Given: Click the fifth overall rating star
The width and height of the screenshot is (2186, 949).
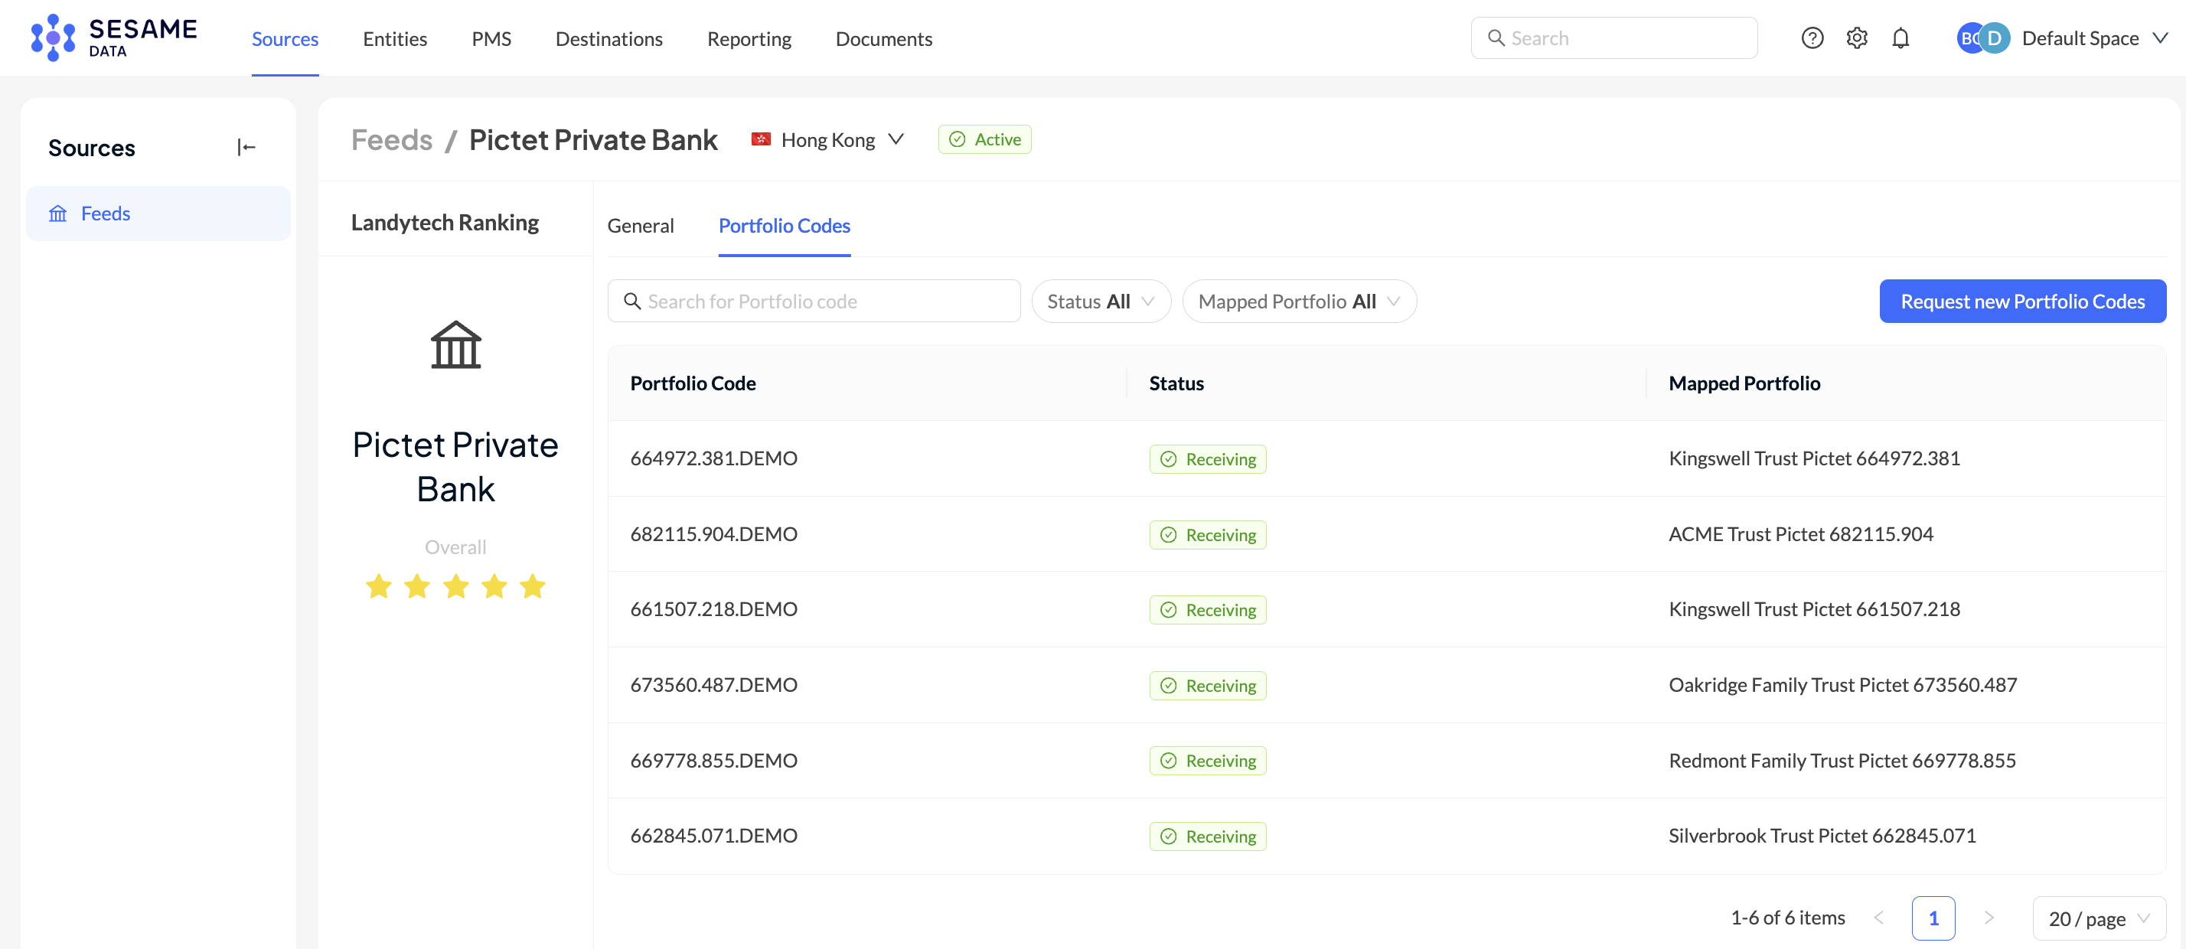Looking at the screenshot, I should click(533, 585).
